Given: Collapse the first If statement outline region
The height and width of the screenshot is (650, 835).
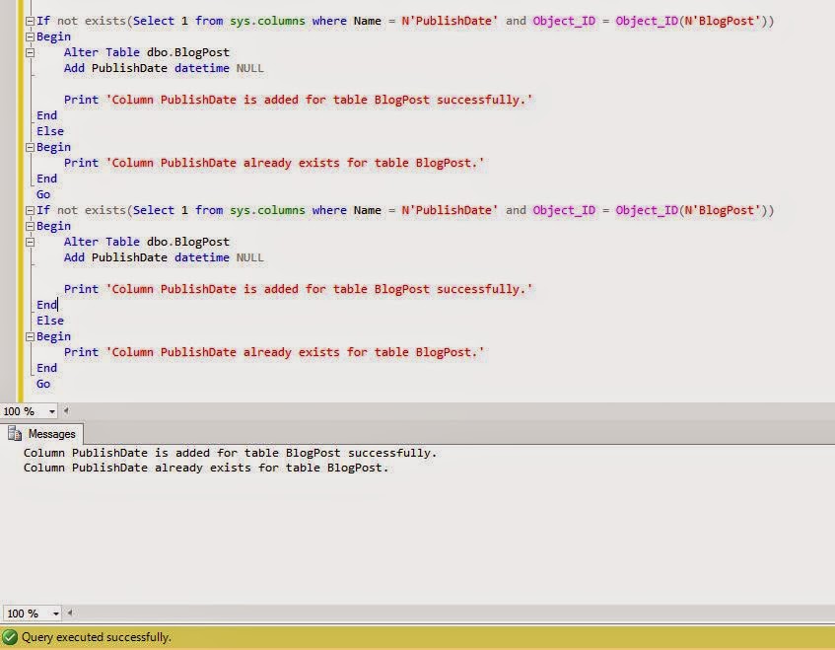Looking at the screenshot, I should pyautogui.click(x=30, y=21).
